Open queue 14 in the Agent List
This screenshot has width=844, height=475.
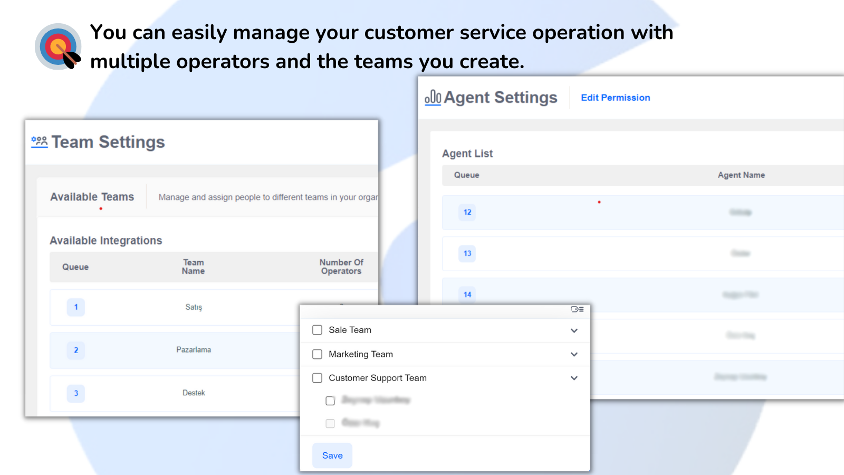pos(467,294)
